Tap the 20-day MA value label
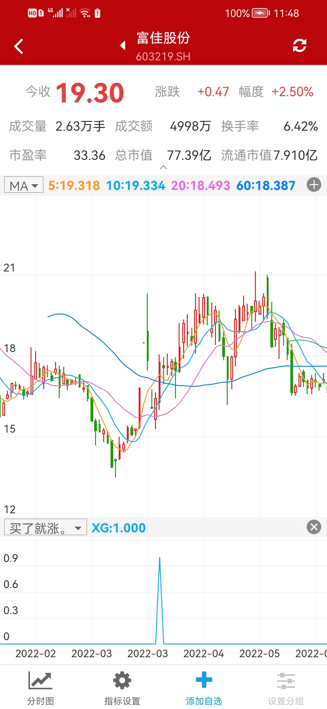The width and height of the screenshot is (327, 709). [x=200, y=185]
